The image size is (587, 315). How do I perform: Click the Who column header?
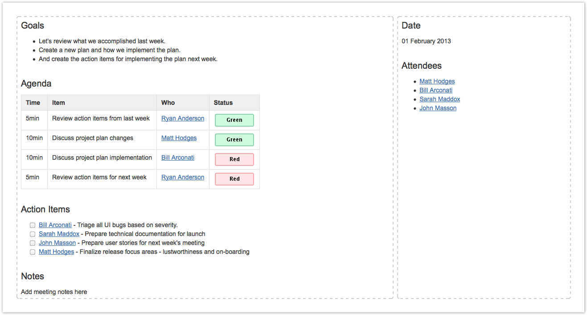click(183, 103)
